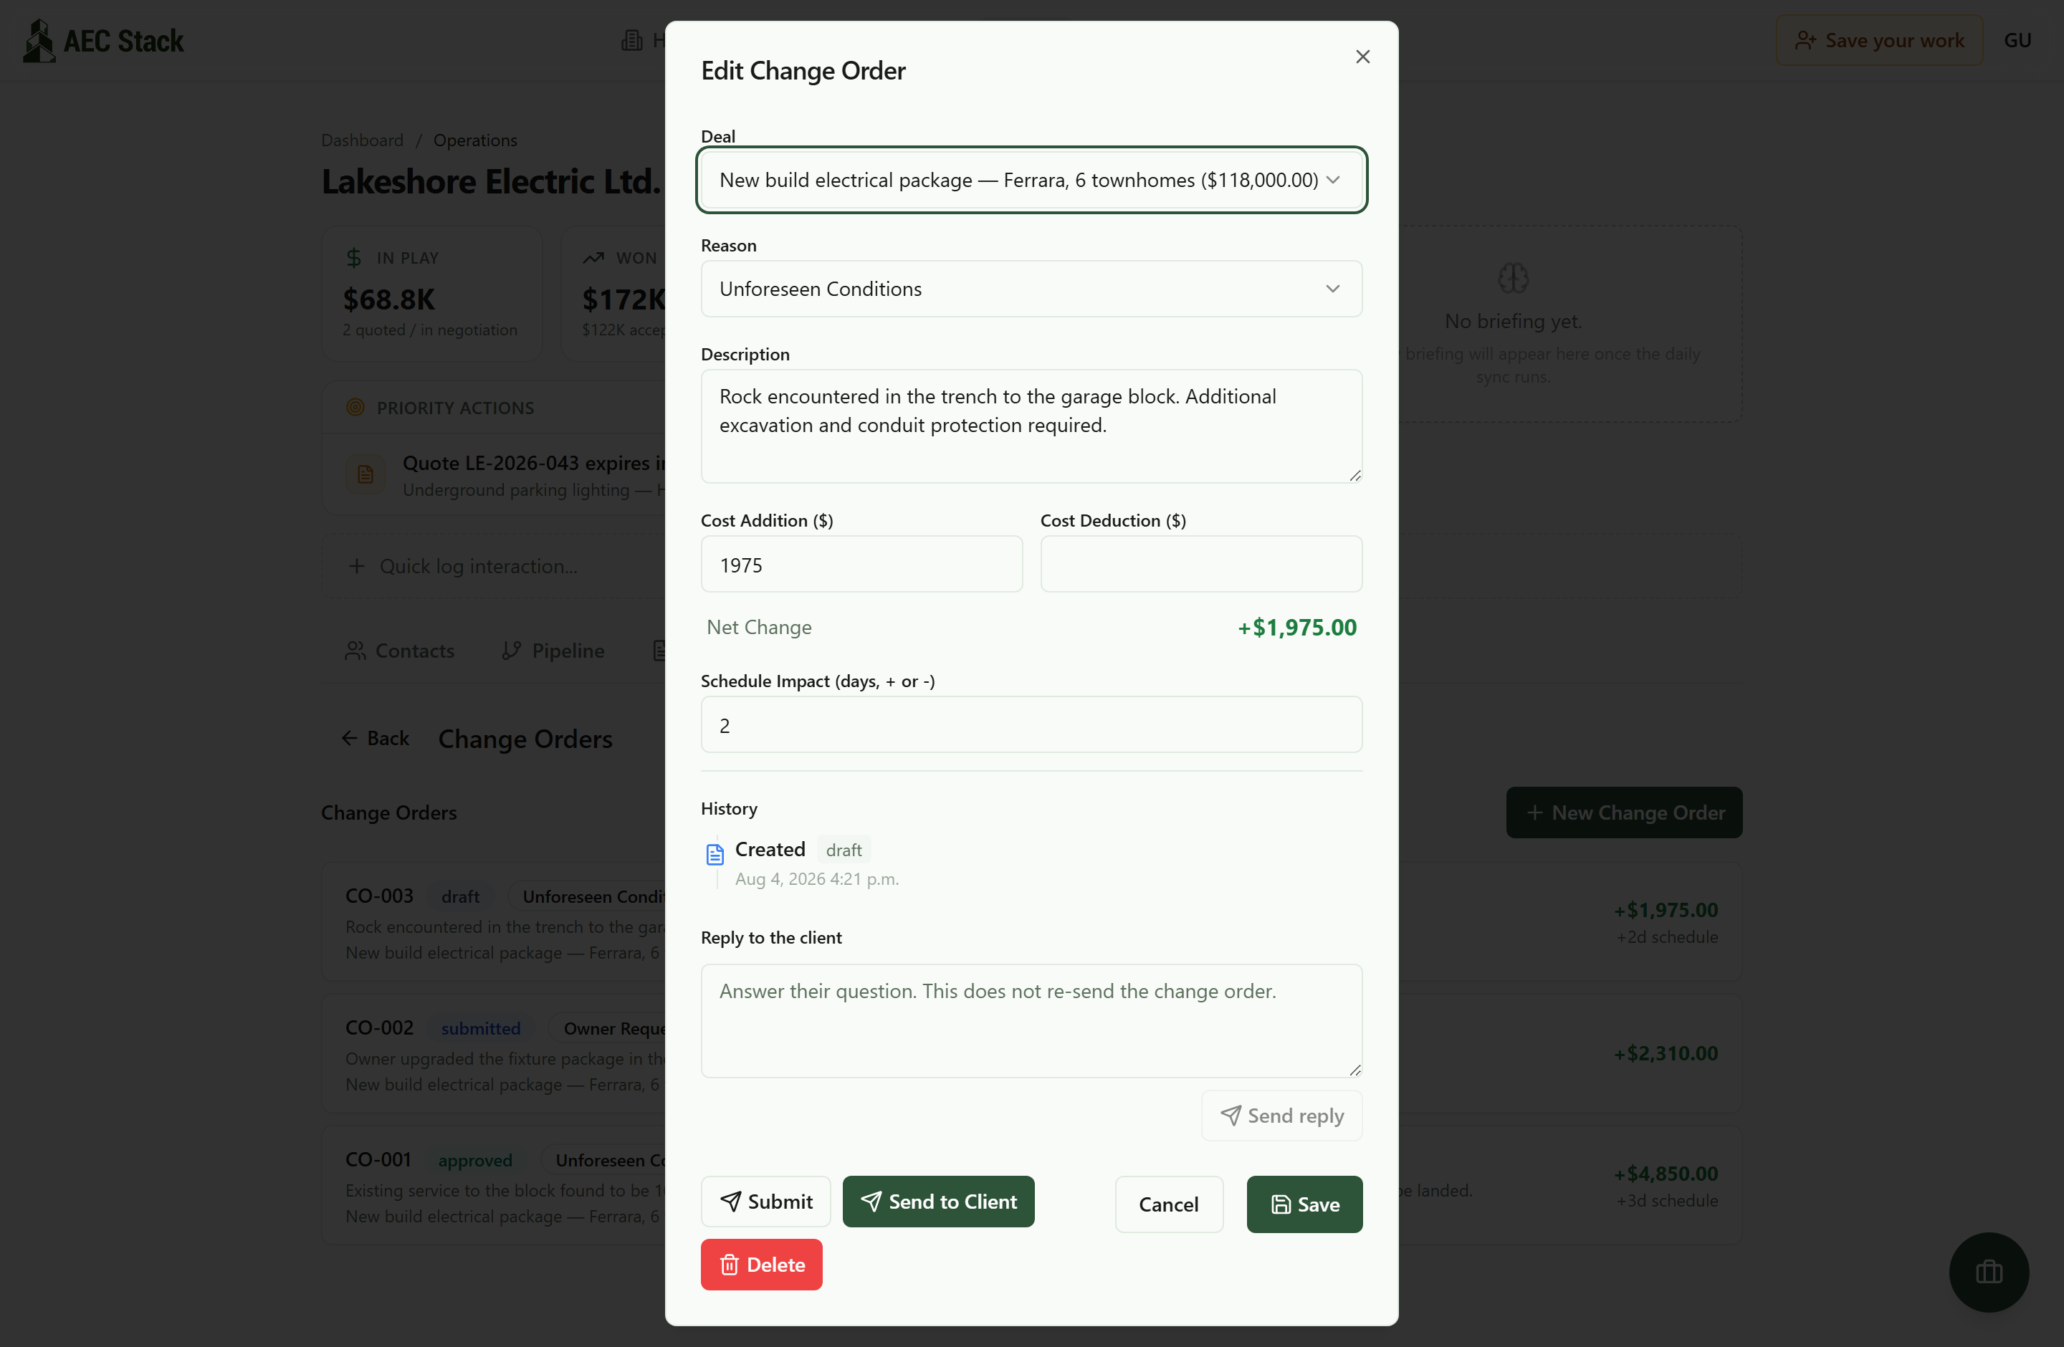
Task: Click the Net Change amount +$1,975.00
Action: coord(1296,628)
